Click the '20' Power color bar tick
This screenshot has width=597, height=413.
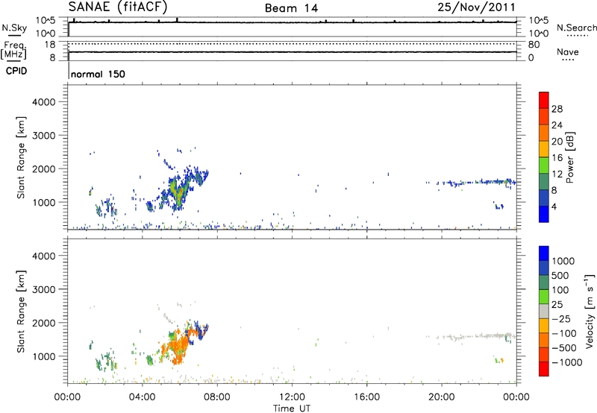[557, 142]
